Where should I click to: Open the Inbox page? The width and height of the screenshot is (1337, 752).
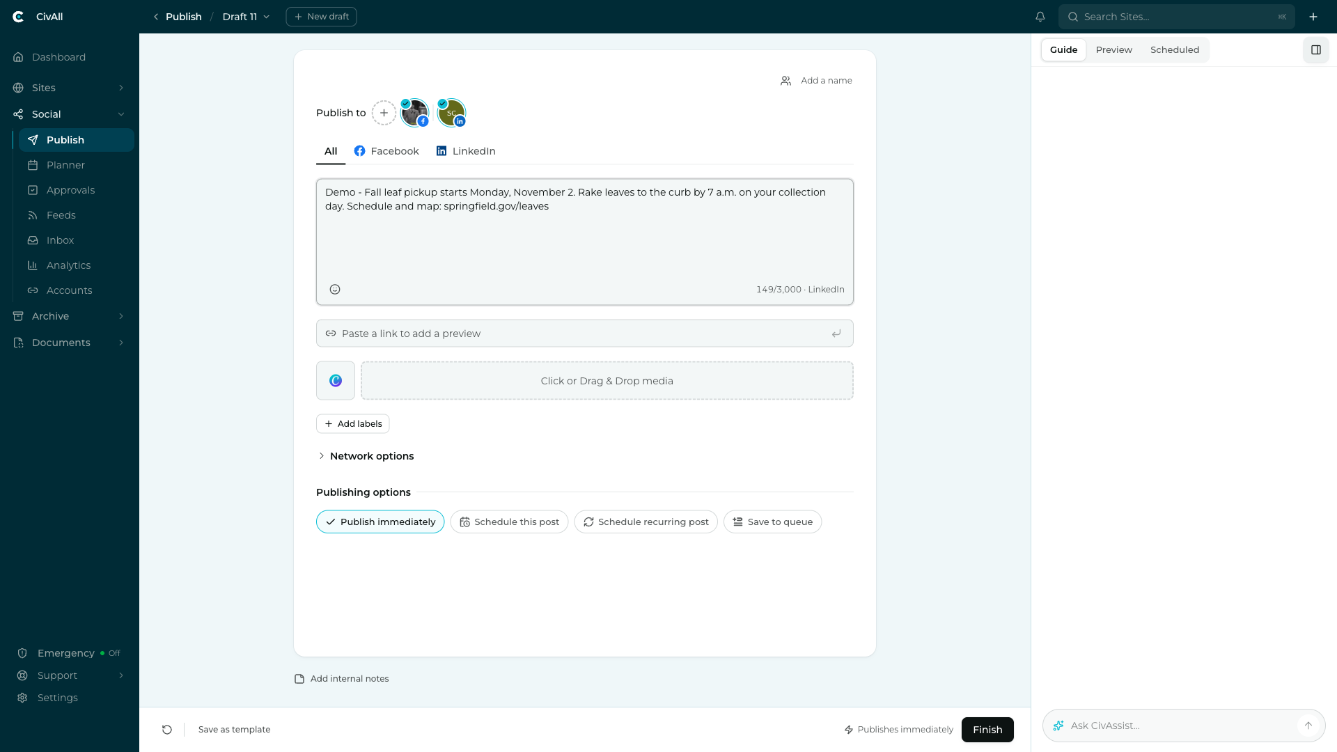76,240
